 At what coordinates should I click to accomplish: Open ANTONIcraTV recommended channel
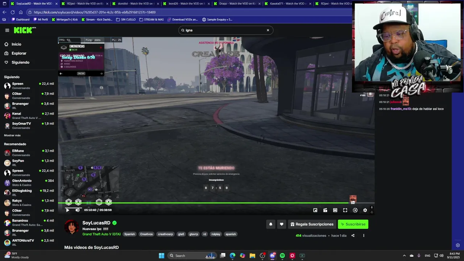(x=29, y=243)
